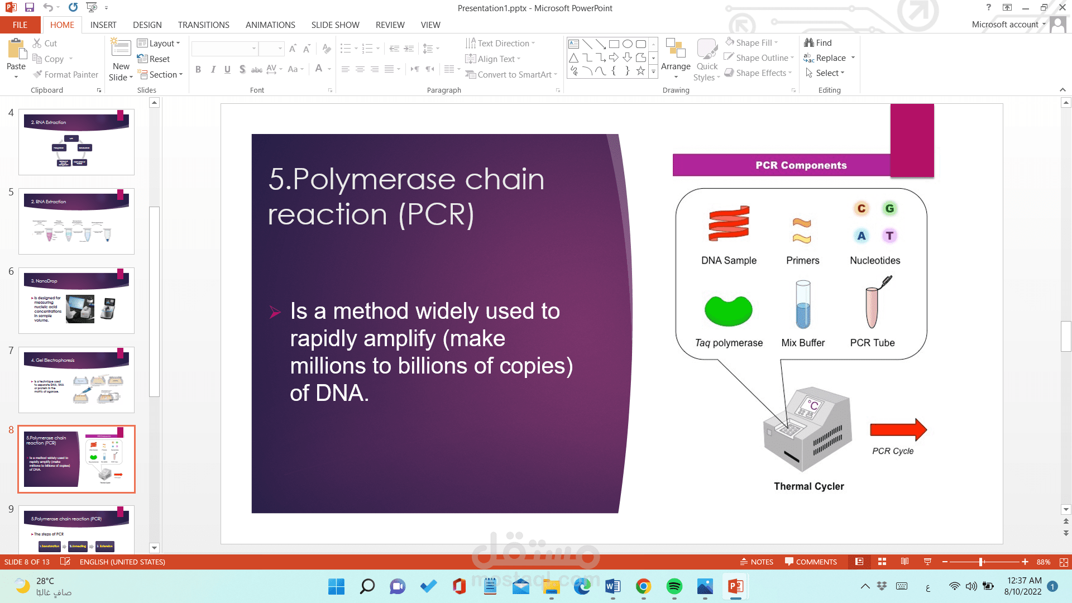Viewport: 1072px width, 603px height.
Task: Open the TRANSITIONS ribbon tab
Action: (x=203, y=25)
